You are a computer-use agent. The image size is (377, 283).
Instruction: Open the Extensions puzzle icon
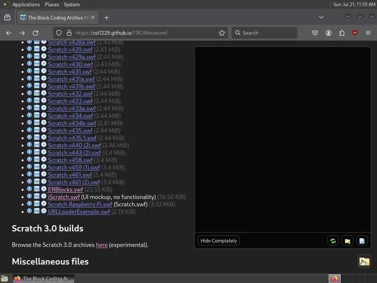[342, 33]
